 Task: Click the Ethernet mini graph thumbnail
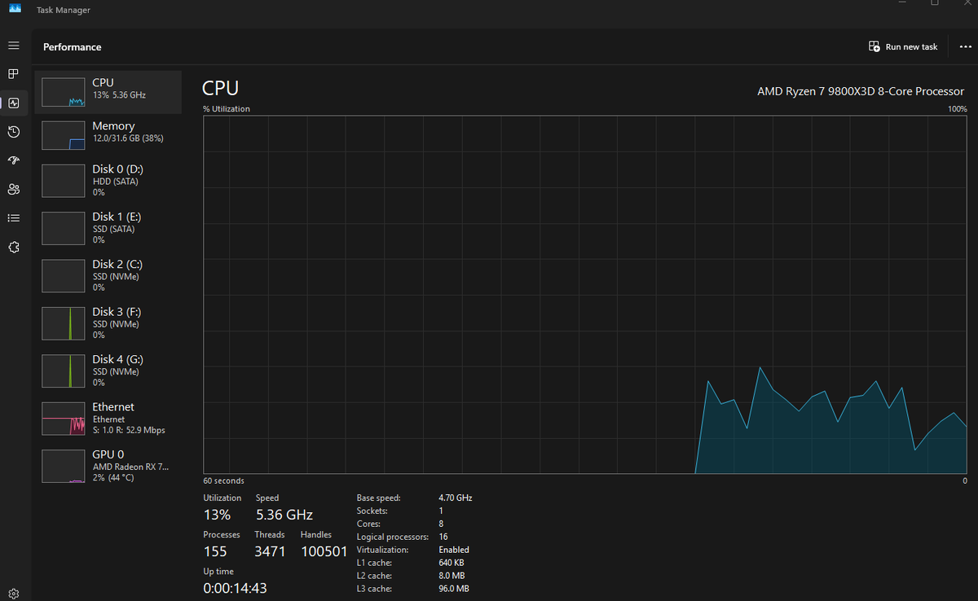64,419
